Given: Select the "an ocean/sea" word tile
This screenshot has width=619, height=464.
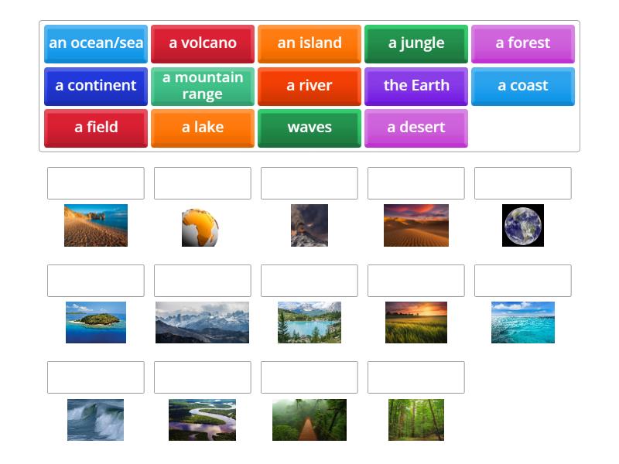Looking at the screenshot, I should tap(94, 43).
